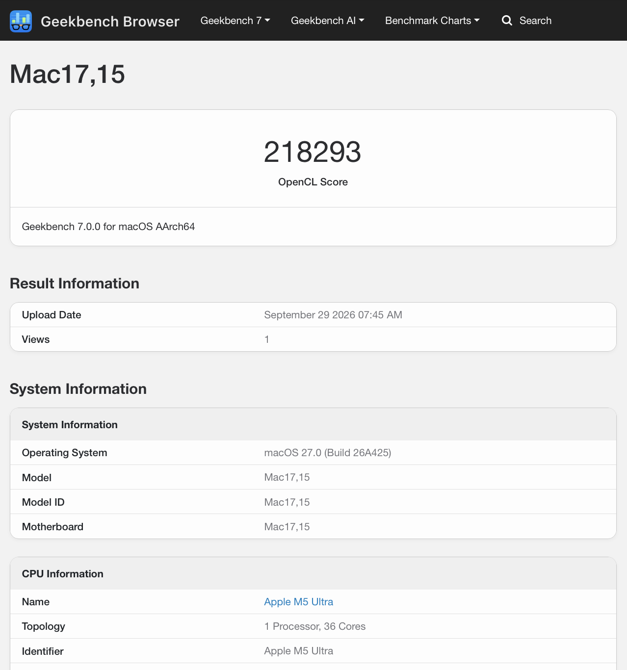The height and width of the screenshot is (670, 627).
Task: Click the Geekbench logo icon
Action: click(21, 21)
